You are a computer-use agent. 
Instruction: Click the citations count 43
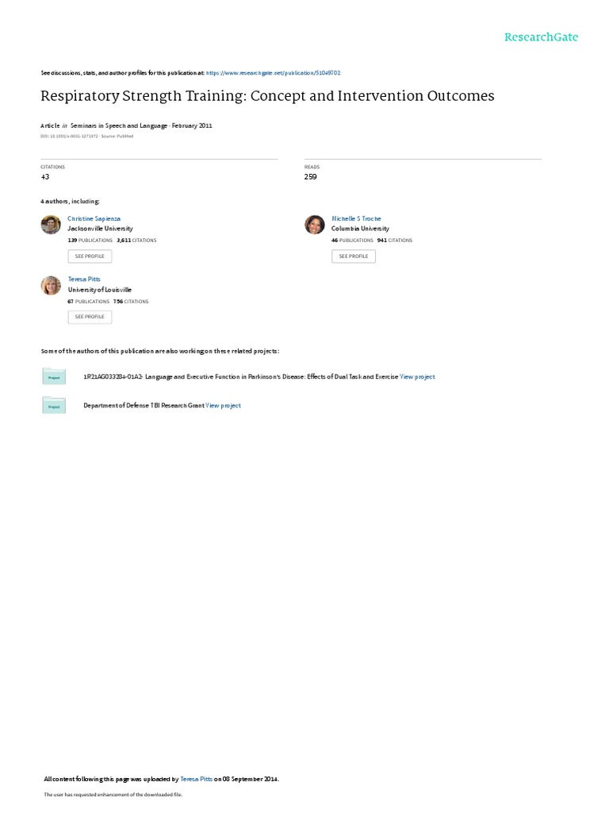45,177
